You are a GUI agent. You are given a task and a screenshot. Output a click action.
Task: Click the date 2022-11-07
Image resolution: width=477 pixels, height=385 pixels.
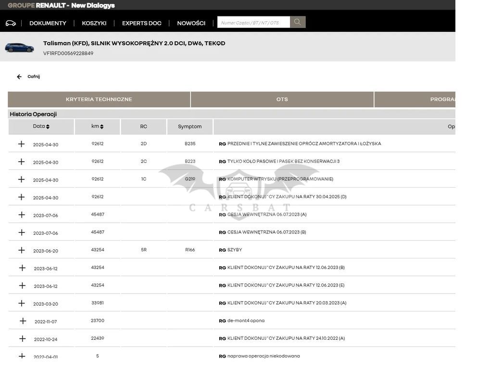[46, 321]
